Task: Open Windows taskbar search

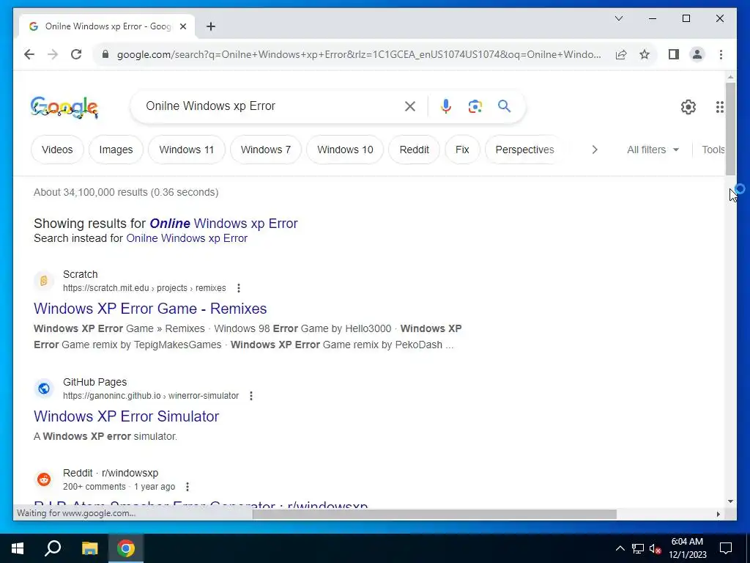Action: 53,548
